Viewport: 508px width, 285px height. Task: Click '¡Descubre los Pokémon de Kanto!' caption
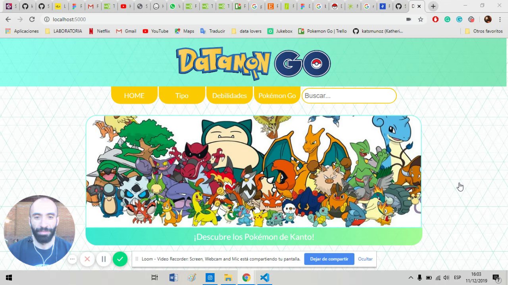[x=254, y=237]
